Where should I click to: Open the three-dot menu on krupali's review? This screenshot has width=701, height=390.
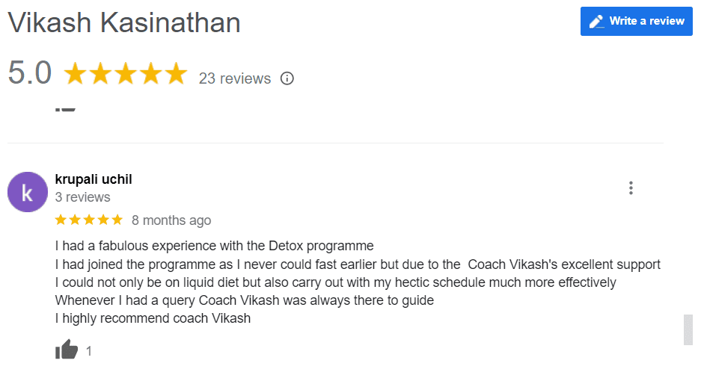[x=631, y=188]
